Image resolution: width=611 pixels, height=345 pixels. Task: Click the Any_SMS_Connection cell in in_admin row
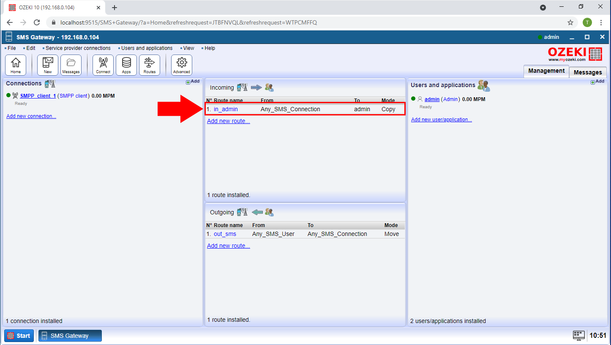[x=290, y=109]
